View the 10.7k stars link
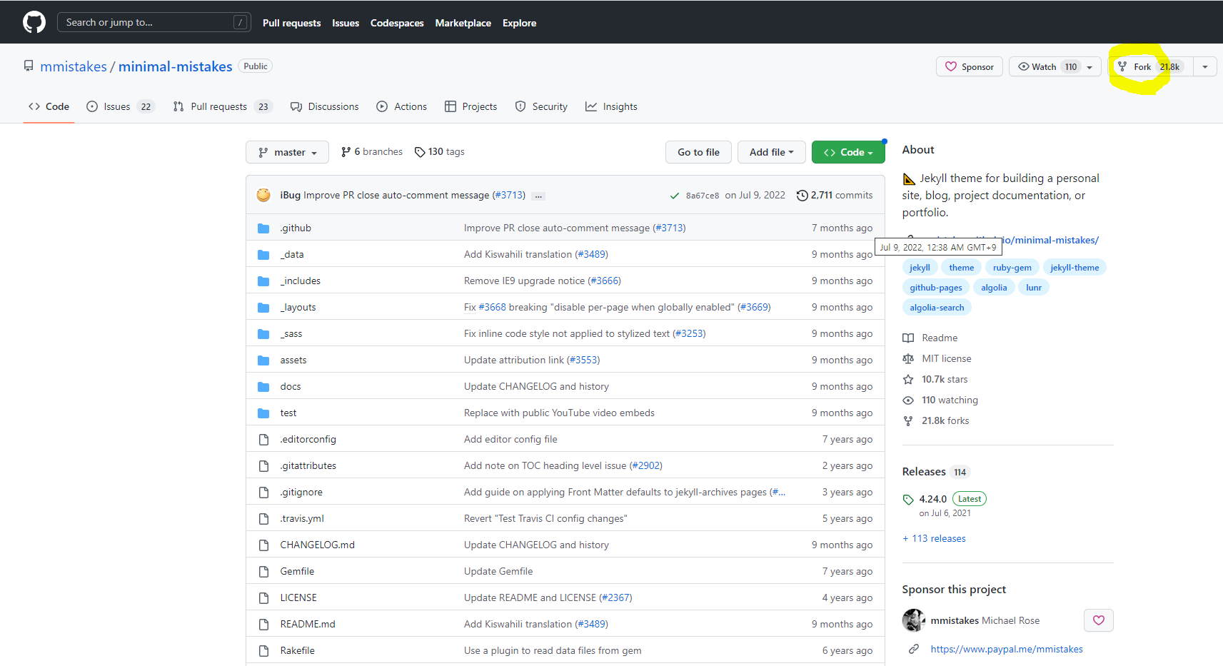This screenshot has height=666, width=1223. [x=935, y=379]
